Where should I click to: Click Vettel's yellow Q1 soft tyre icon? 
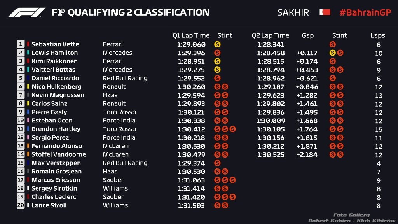pyautogui.click(x=217, y=44)
